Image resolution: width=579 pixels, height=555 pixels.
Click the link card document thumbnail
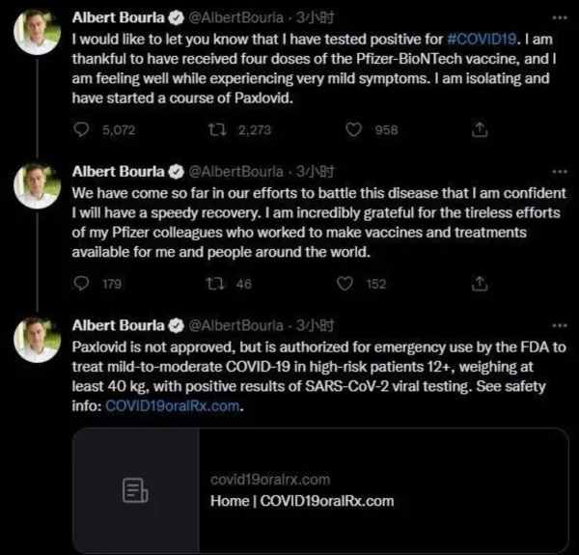point(135,490)
